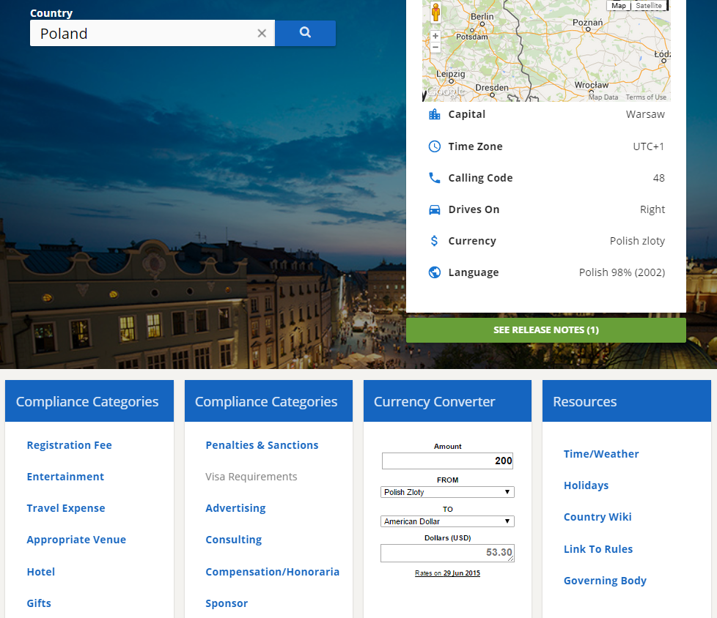Open the Appropriate Venue category
The width and height of the screenshot is (717, 618).
(x=76, y=540)
